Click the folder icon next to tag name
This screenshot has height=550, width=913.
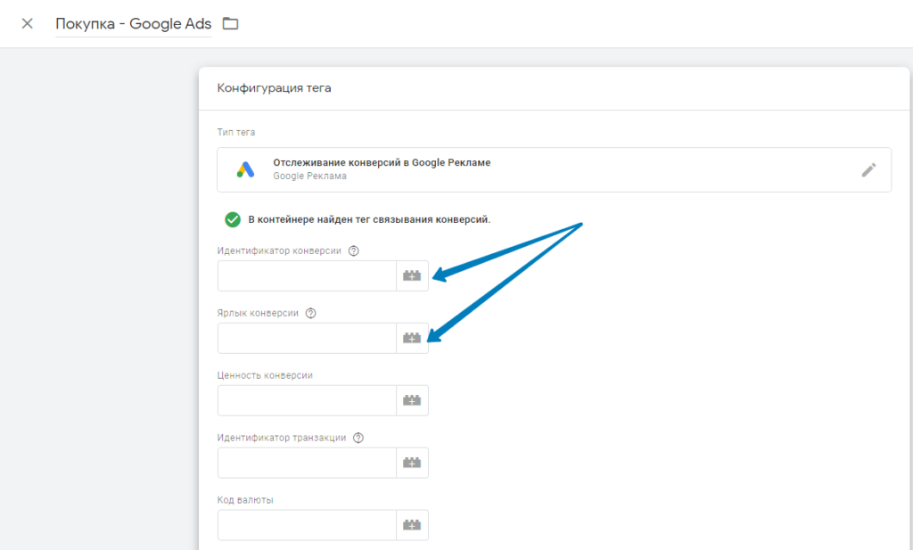coord(231,24)
